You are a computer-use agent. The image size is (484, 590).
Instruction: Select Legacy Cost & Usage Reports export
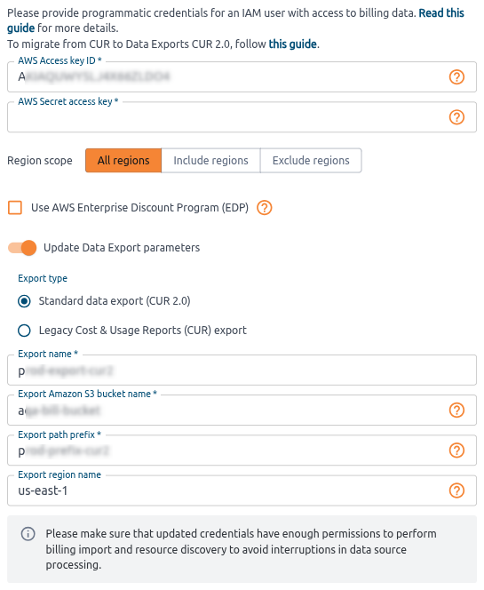[25, 331]
